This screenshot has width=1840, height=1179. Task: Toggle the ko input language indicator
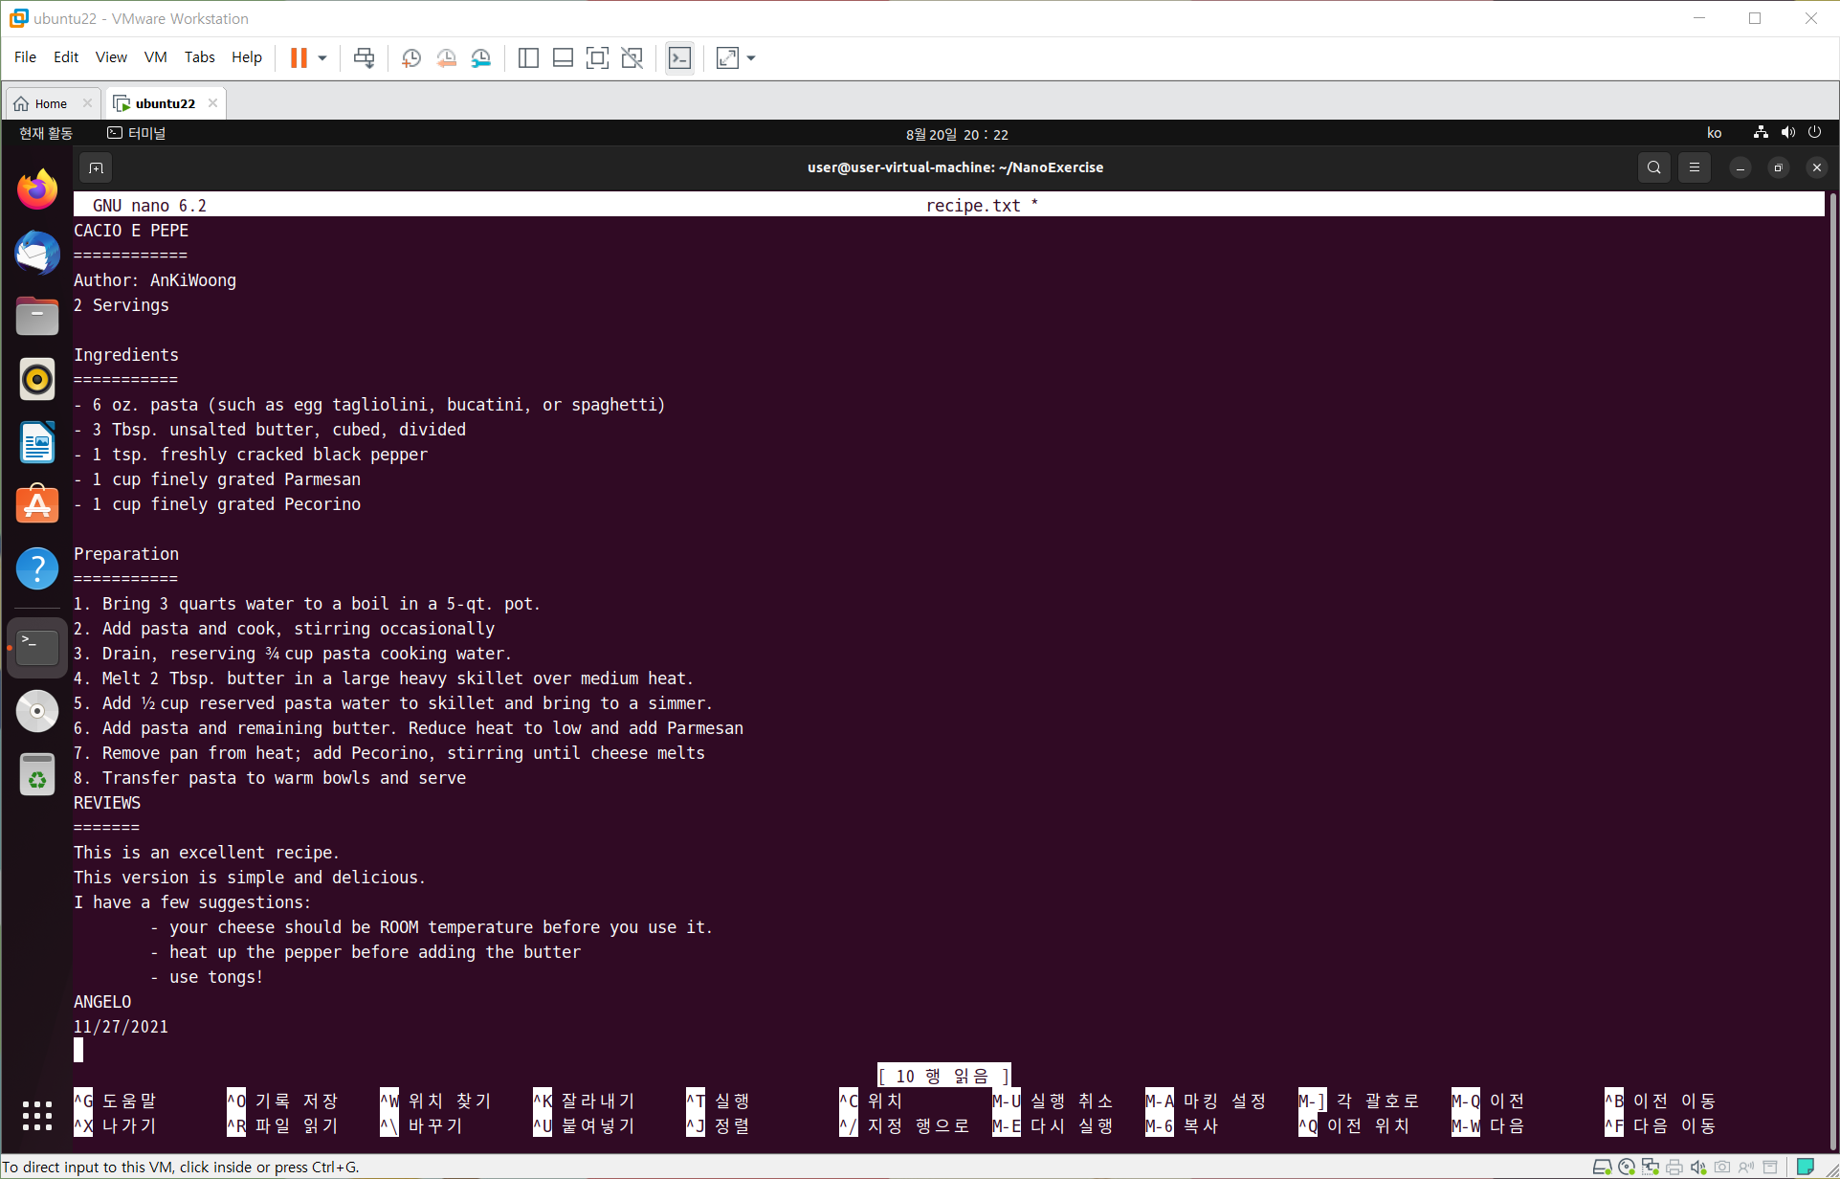[1714, 133]
